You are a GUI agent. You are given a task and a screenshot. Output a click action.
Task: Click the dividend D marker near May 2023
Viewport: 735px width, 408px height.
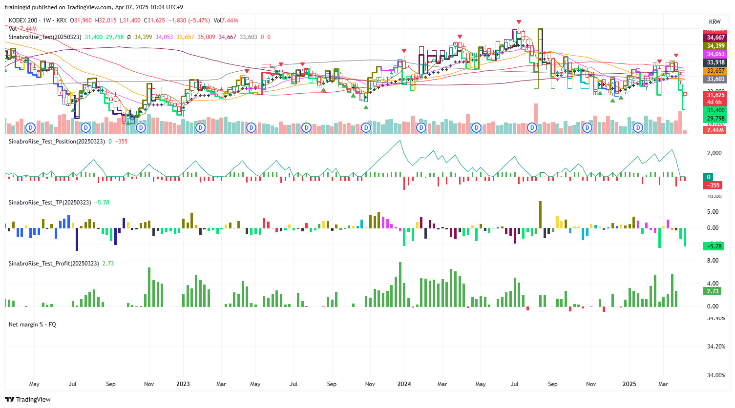tap(251, 128)
